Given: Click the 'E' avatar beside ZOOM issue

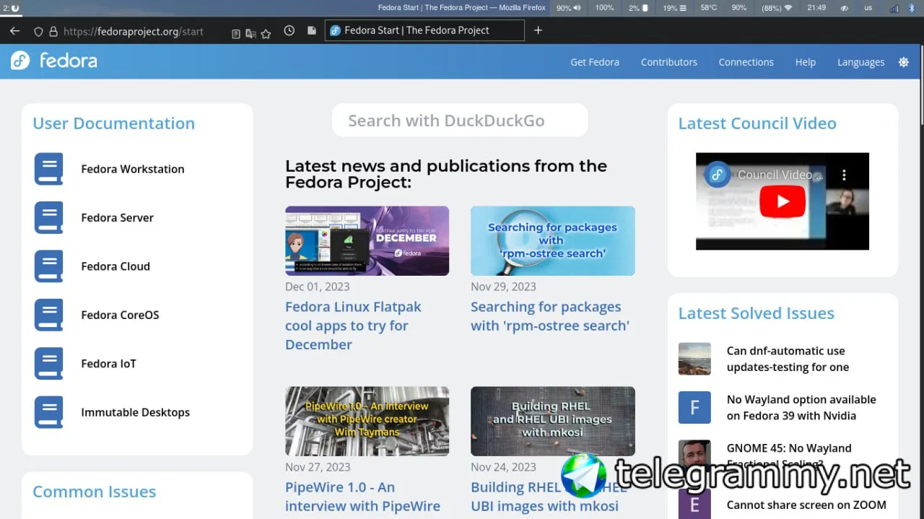Looking at the screenshot, I should [694, 504].
